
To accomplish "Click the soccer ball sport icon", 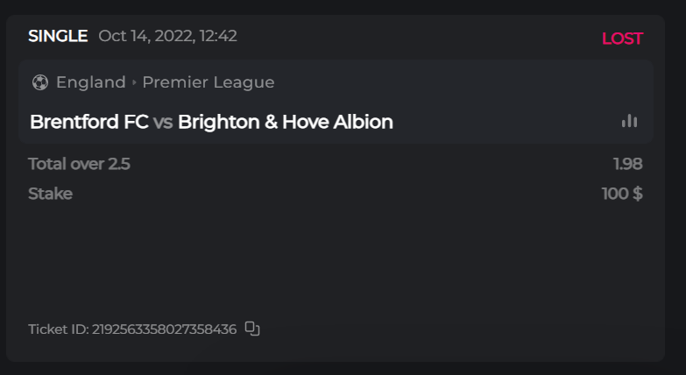I will (x=39, y=82).
